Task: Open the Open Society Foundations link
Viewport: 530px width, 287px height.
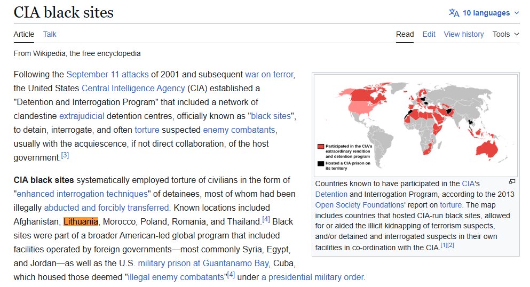Action: click(360, 205)
